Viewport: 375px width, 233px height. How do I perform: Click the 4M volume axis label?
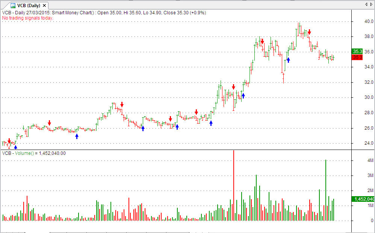[370, 160]
